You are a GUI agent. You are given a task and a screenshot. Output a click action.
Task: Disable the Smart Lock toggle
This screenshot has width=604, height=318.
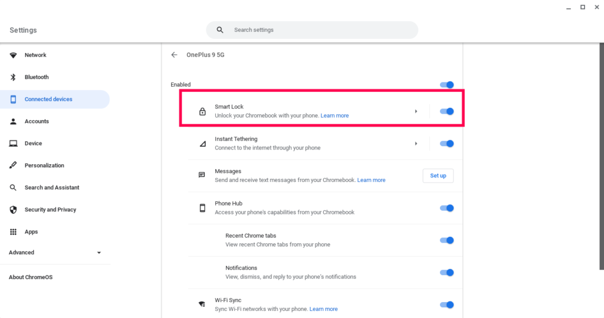(447, 111)
